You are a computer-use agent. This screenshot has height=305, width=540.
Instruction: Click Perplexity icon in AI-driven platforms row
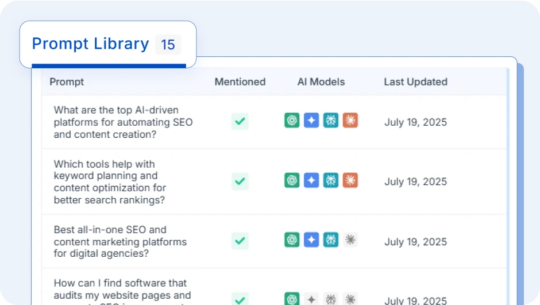click(331, 121)
